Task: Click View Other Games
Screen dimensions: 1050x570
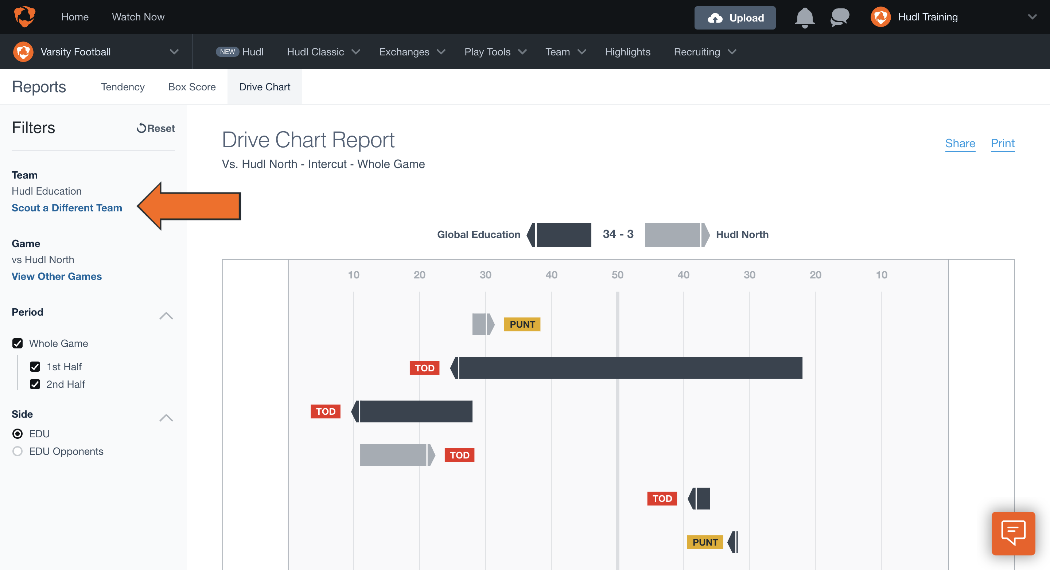Action: [x=57, y=276]
